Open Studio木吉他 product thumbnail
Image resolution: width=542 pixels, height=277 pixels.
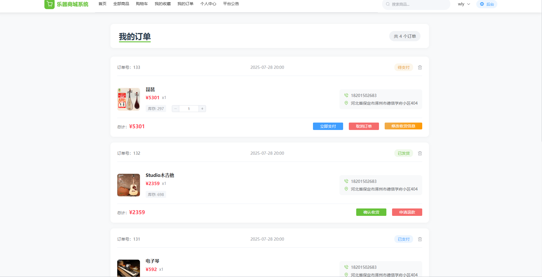129,185
